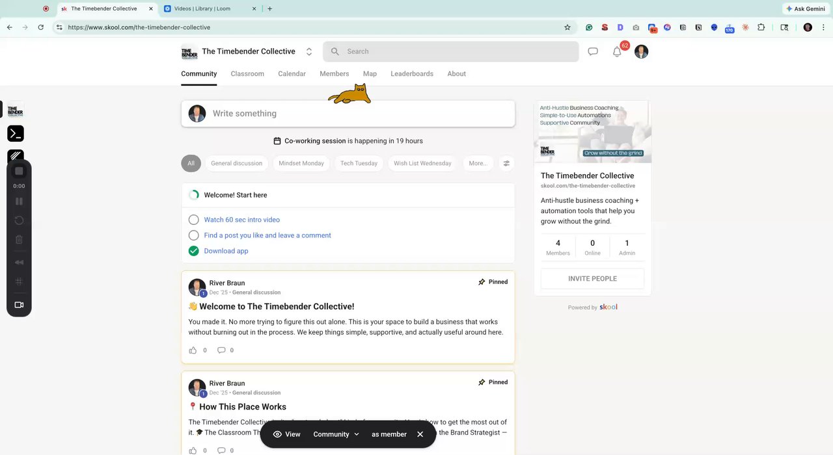This screenshot has width=833, height=455.
Task: Select the All category filter
Action: click(x=191, y=163)
